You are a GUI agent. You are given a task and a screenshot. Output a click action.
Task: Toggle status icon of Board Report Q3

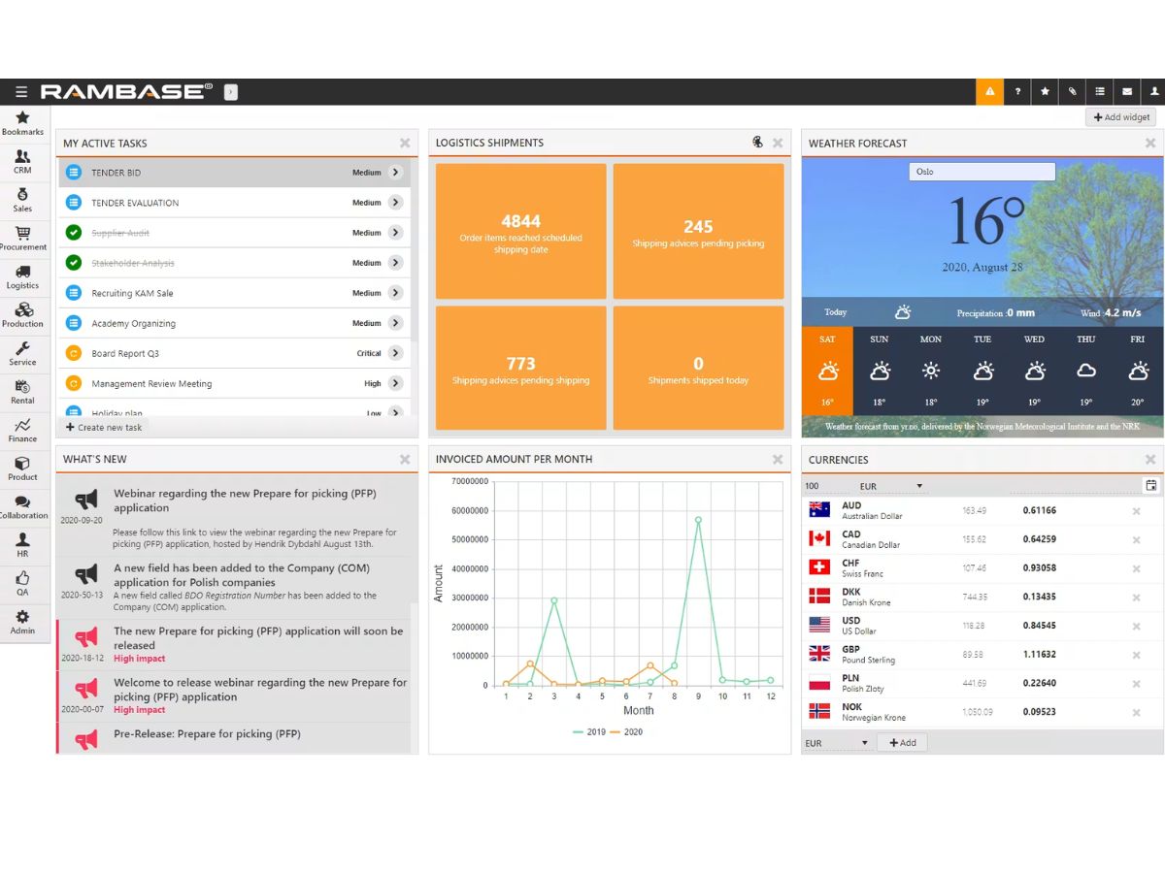pos(73,353)
